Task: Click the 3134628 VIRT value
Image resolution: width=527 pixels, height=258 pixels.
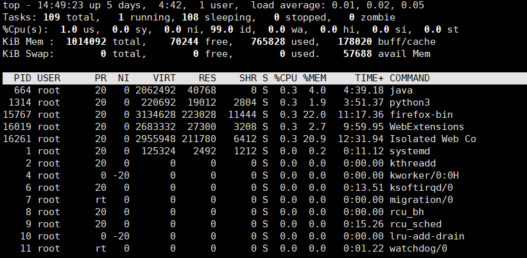Action: click(x=155, y=115)
